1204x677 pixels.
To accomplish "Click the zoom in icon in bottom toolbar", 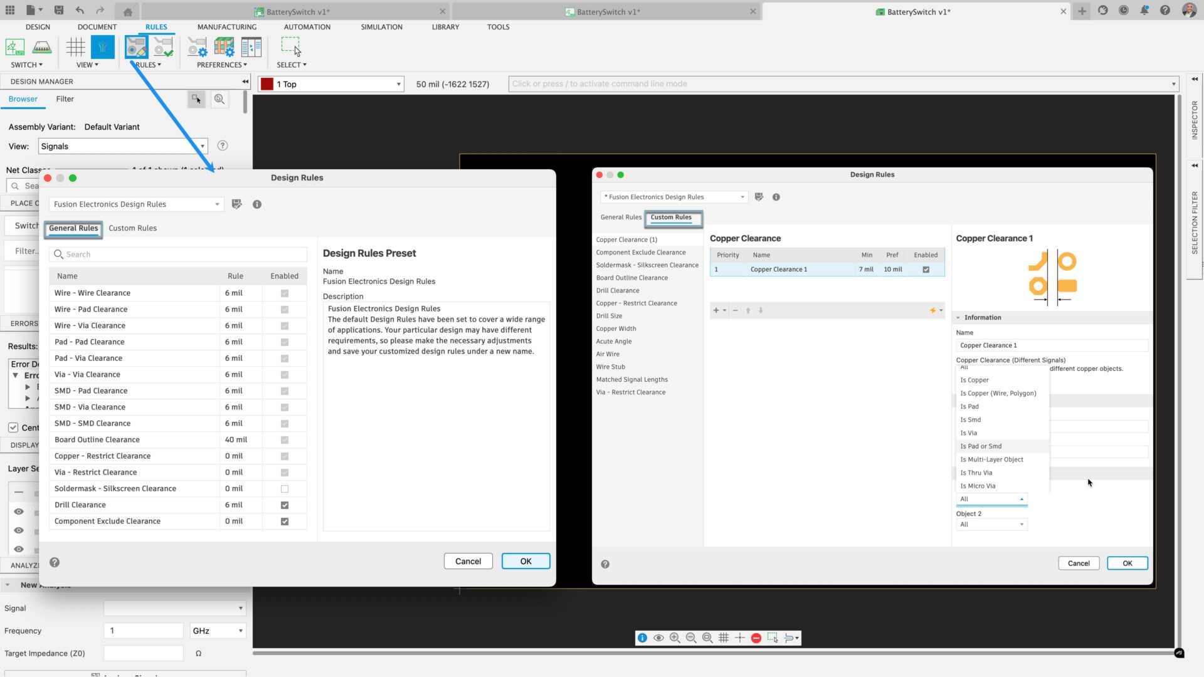I will (675, 638).
